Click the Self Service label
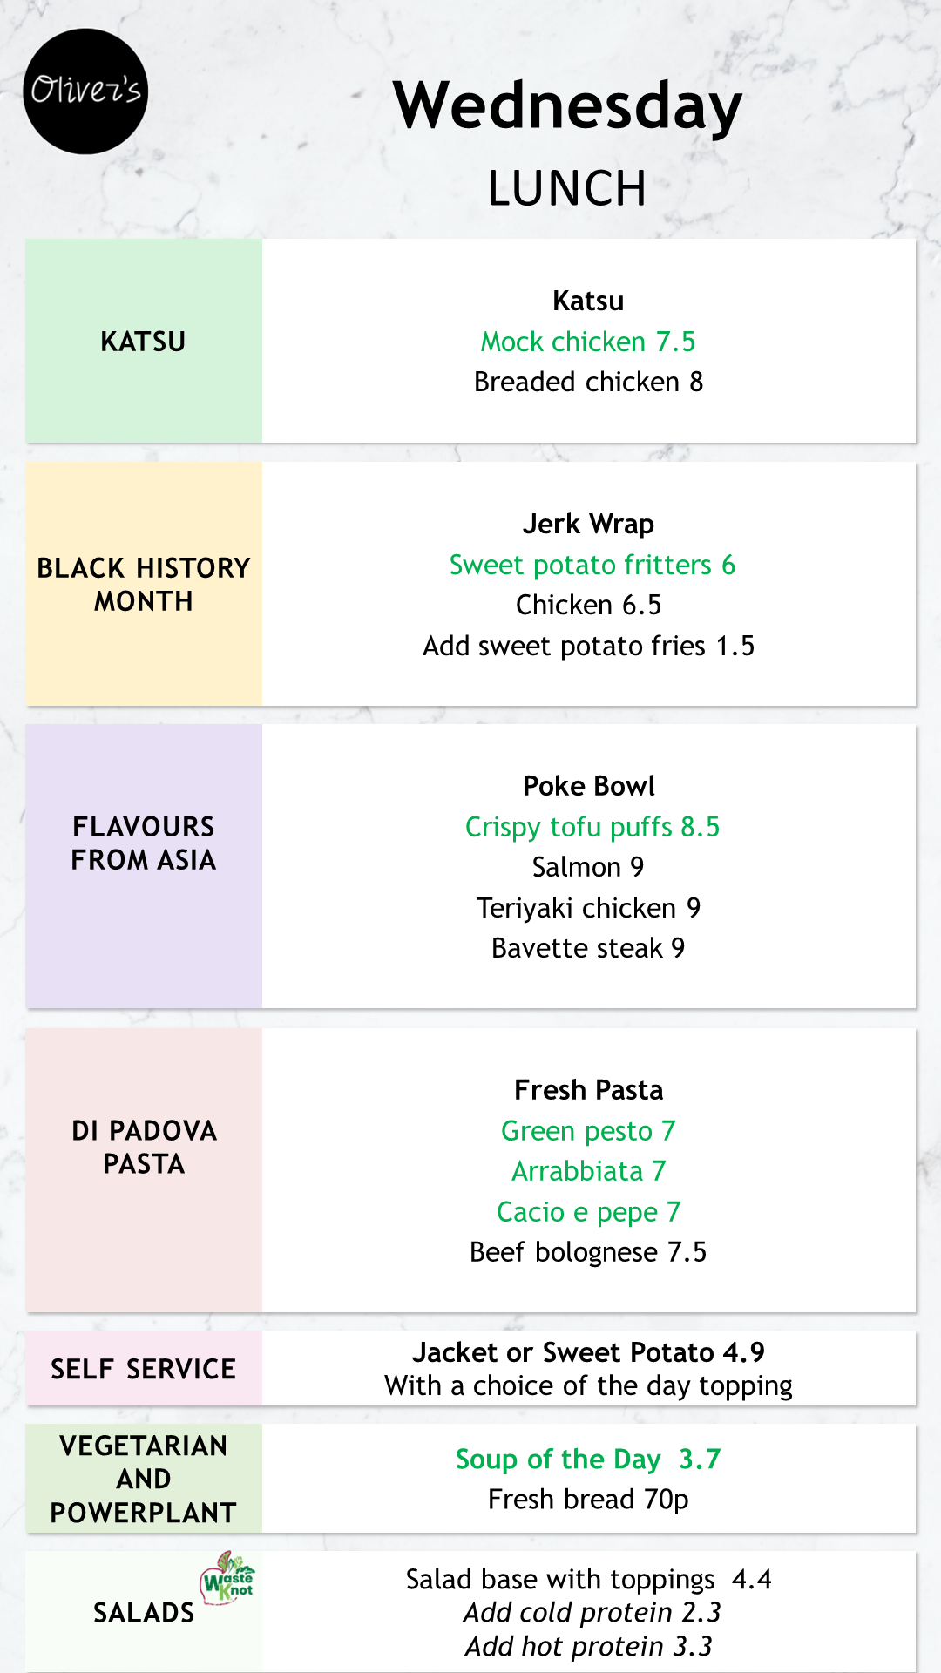The image size is (941, 1673). click(144, 1368)
